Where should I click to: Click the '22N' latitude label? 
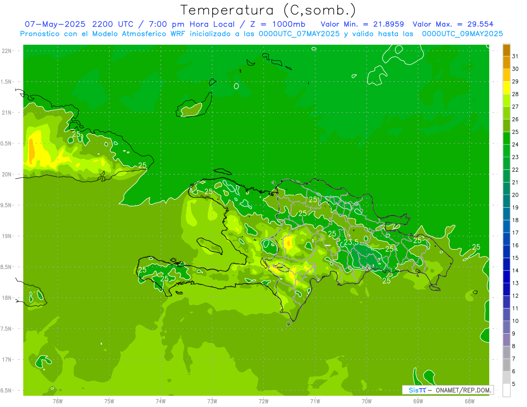pos(7,51)
